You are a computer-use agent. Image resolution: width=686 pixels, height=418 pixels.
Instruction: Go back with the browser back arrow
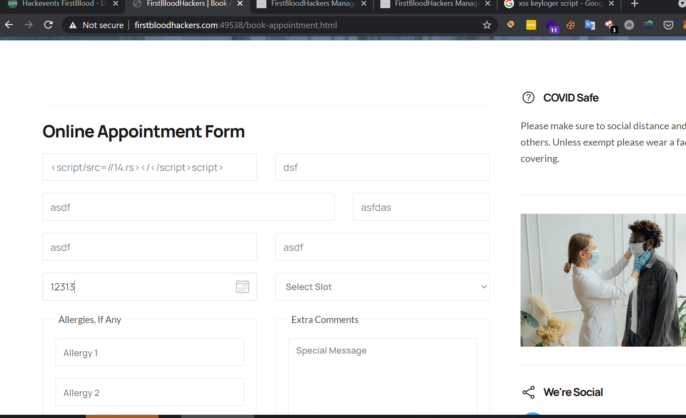(x=9, y=25)
